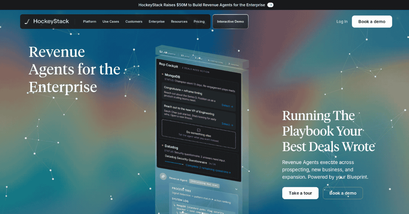
Task: Click the Take a tour button
Action: [300, 193]
